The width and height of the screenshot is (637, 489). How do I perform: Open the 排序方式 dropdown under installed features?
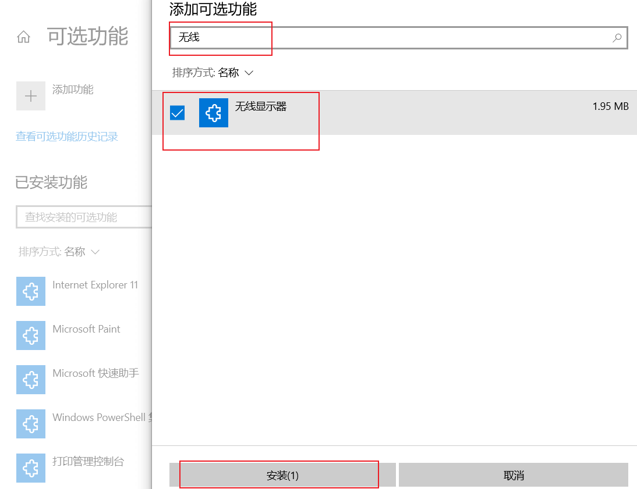(59, 252)
